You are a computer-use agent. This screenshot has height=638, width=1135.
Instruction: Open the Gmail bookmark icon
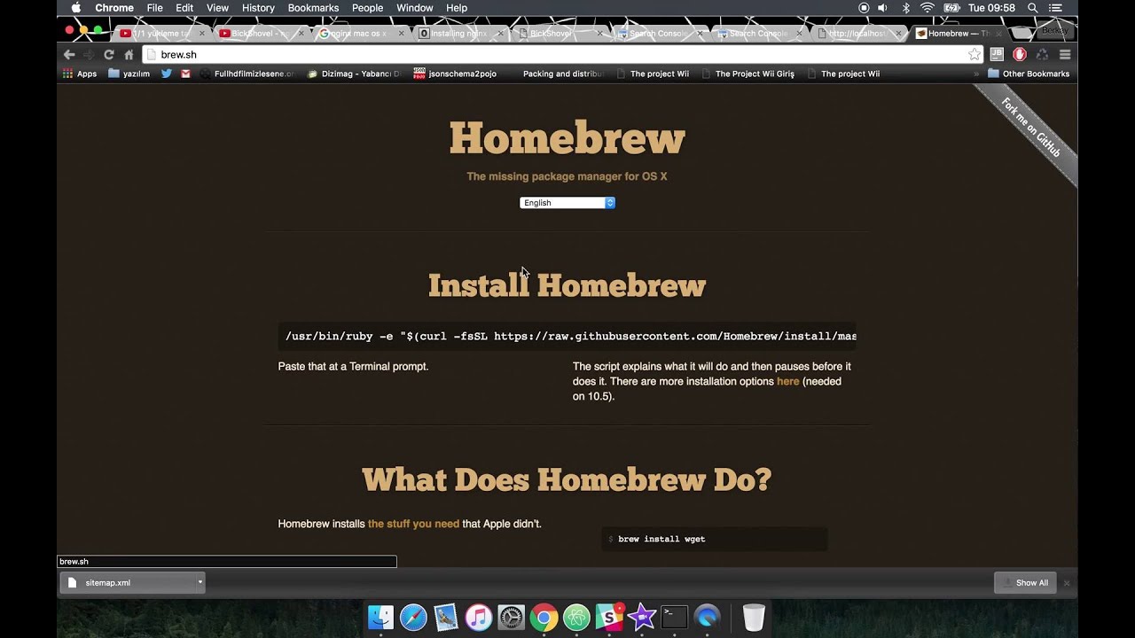pyautogui.click(x=186, y=74)
